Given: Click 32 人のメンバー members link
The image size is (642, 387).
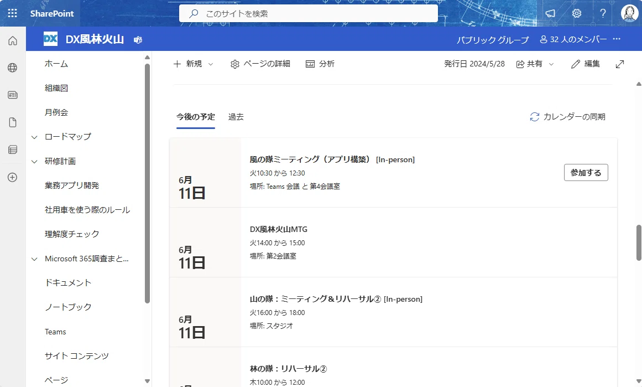Looking at the screenshot, I should pyautogui.click(x=573, y=39).
